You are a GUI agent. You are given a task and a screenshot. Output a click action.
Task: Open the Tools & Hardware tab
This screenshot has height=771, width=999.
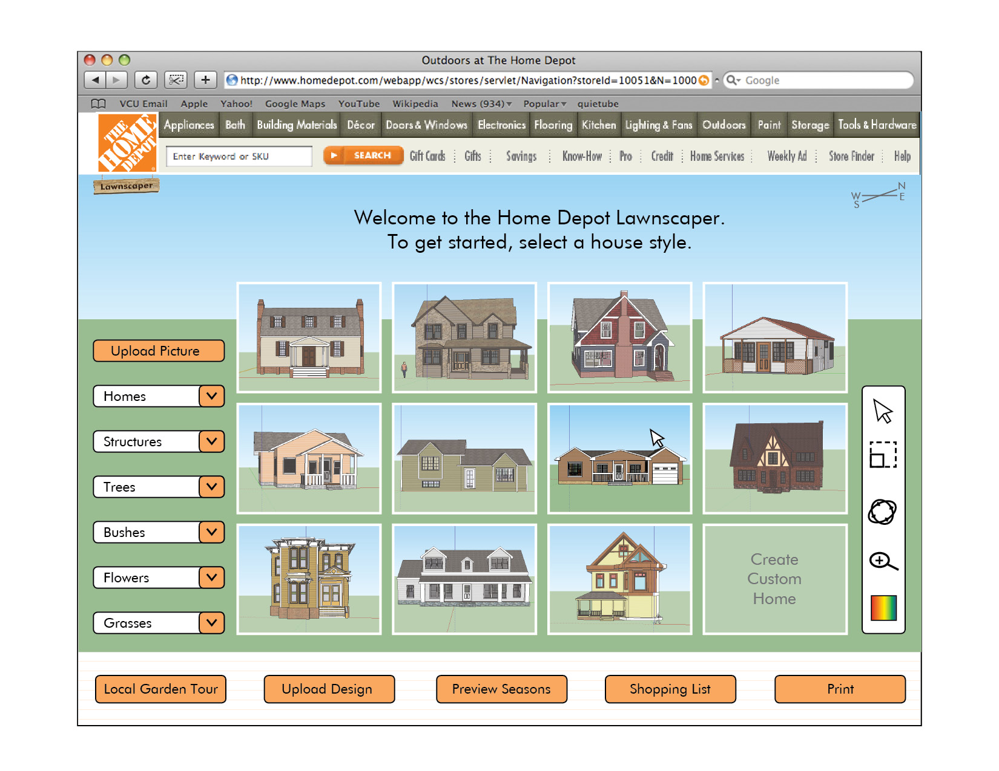coord(877,125)
